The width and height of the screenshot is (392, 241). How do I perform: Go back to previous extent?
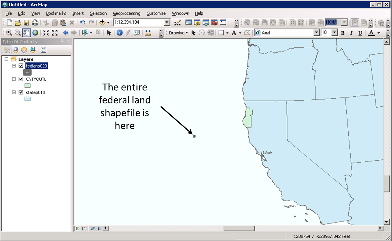point(66,33)
